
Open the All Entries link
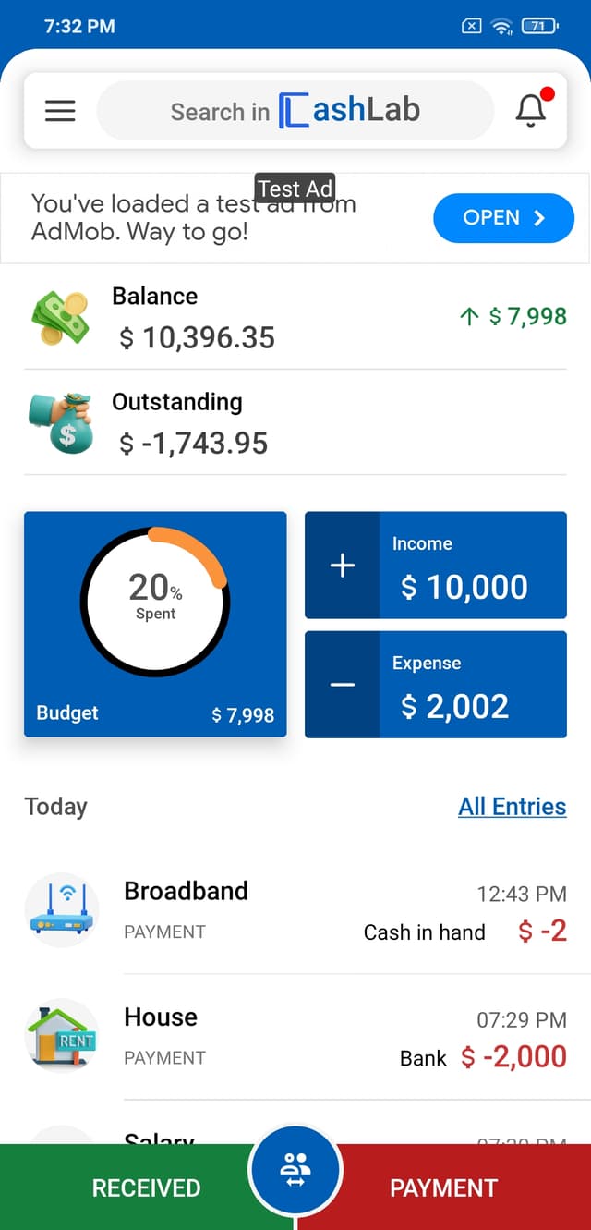[x=512, y=807]
